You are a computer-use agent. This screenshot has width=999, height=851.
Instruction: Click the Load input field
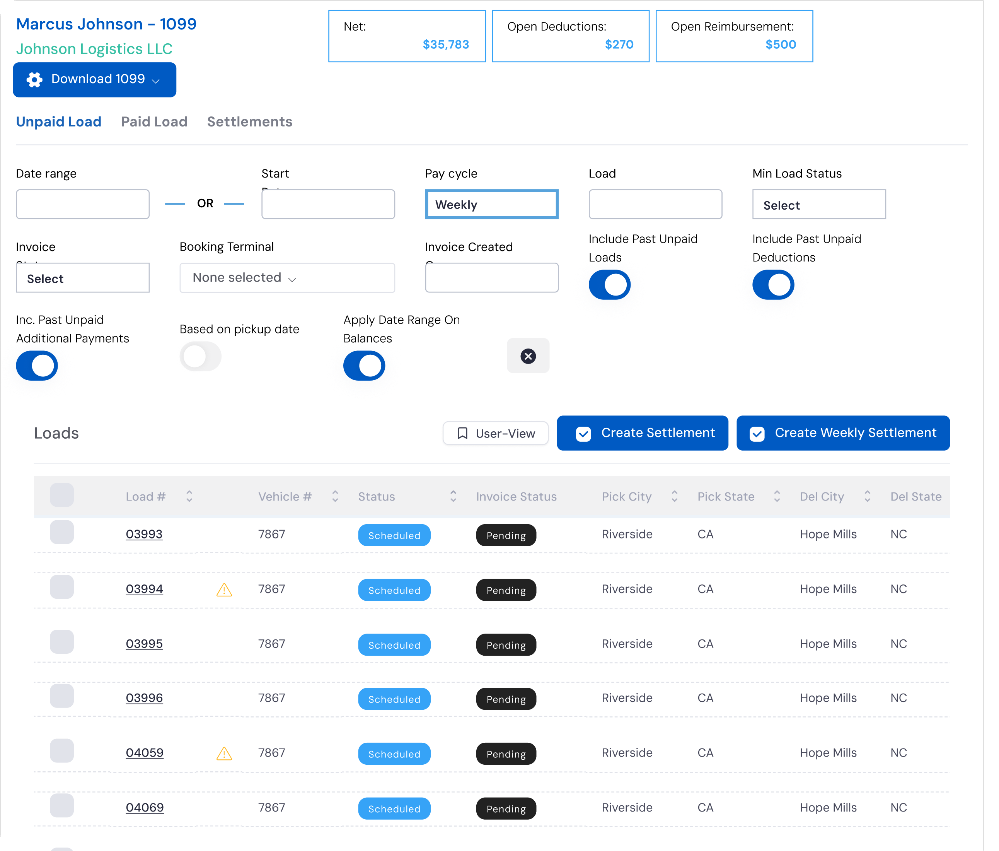tap(655, 205)
